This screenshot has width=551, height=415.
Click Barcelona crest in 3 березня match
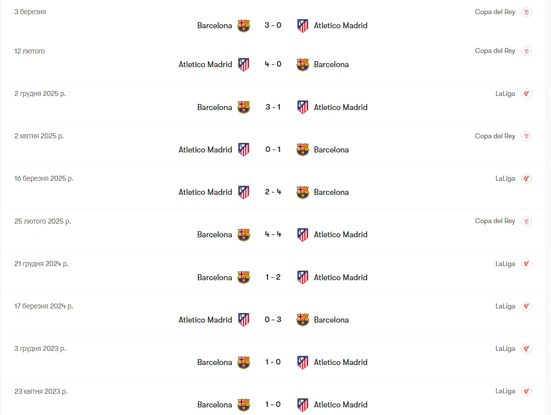coord(243,26)
